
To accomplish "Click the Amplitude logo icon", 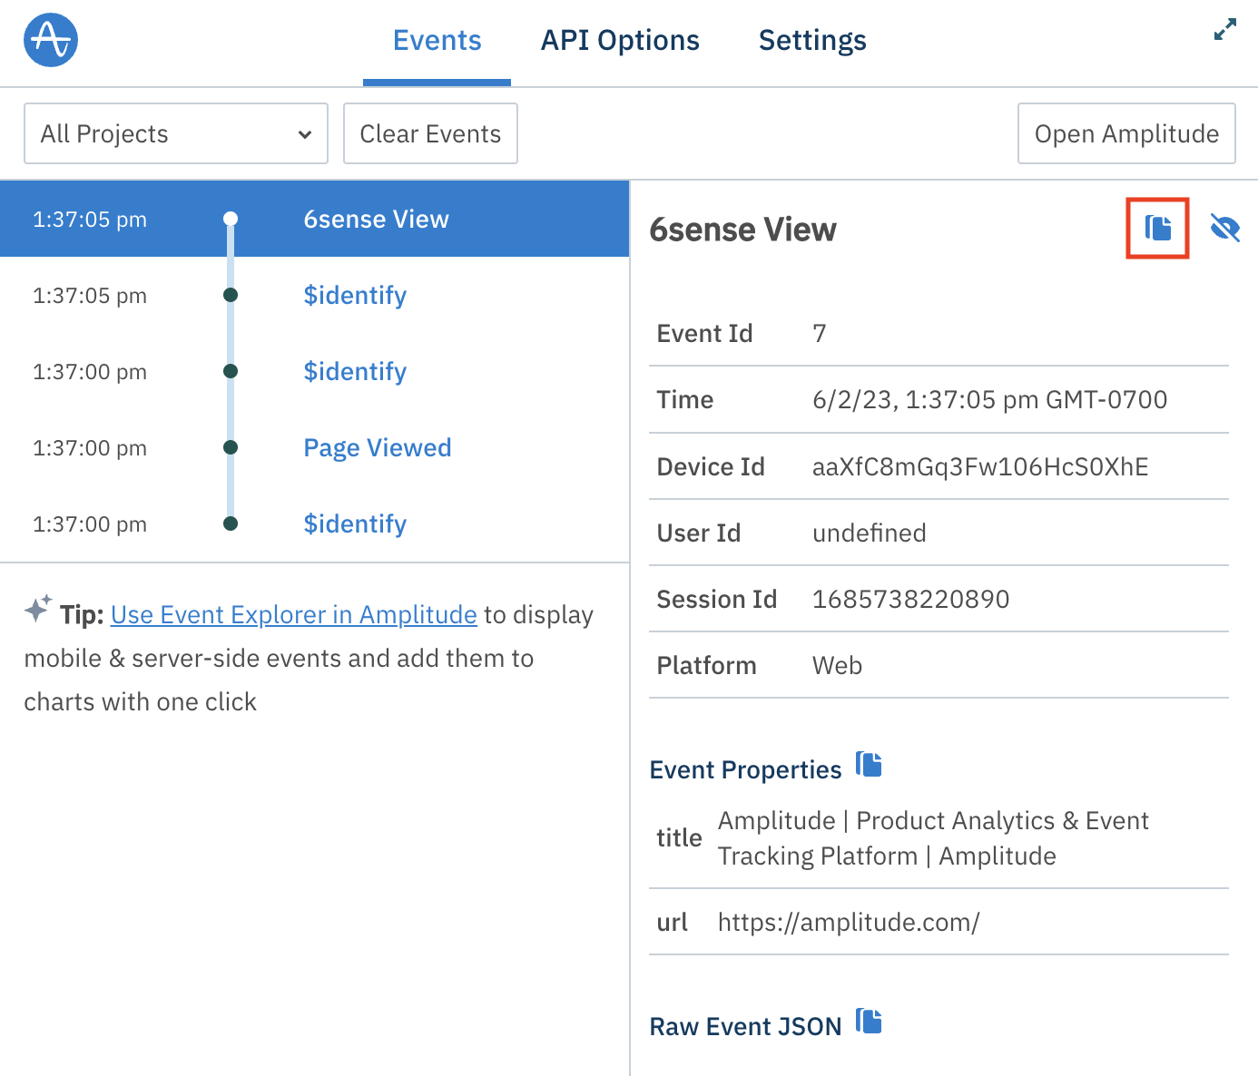I will tap(50, 40).
